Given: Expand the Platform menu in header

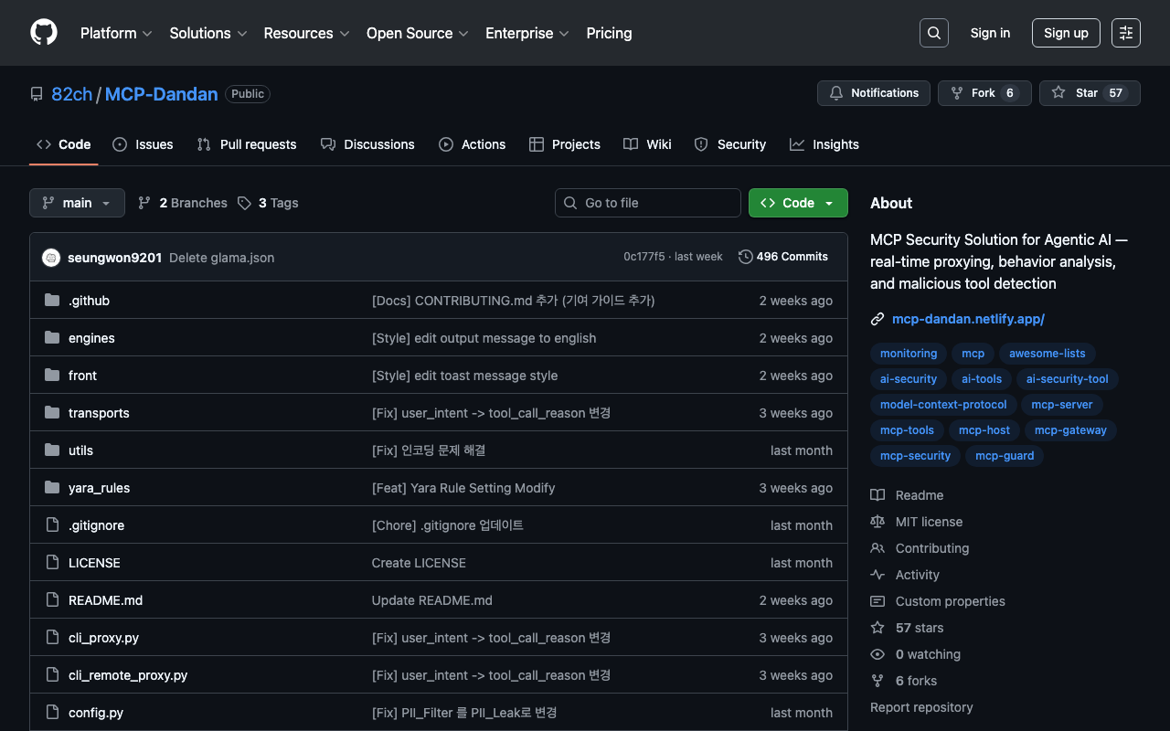Looking at the screenshot, I should pos(115,33).
